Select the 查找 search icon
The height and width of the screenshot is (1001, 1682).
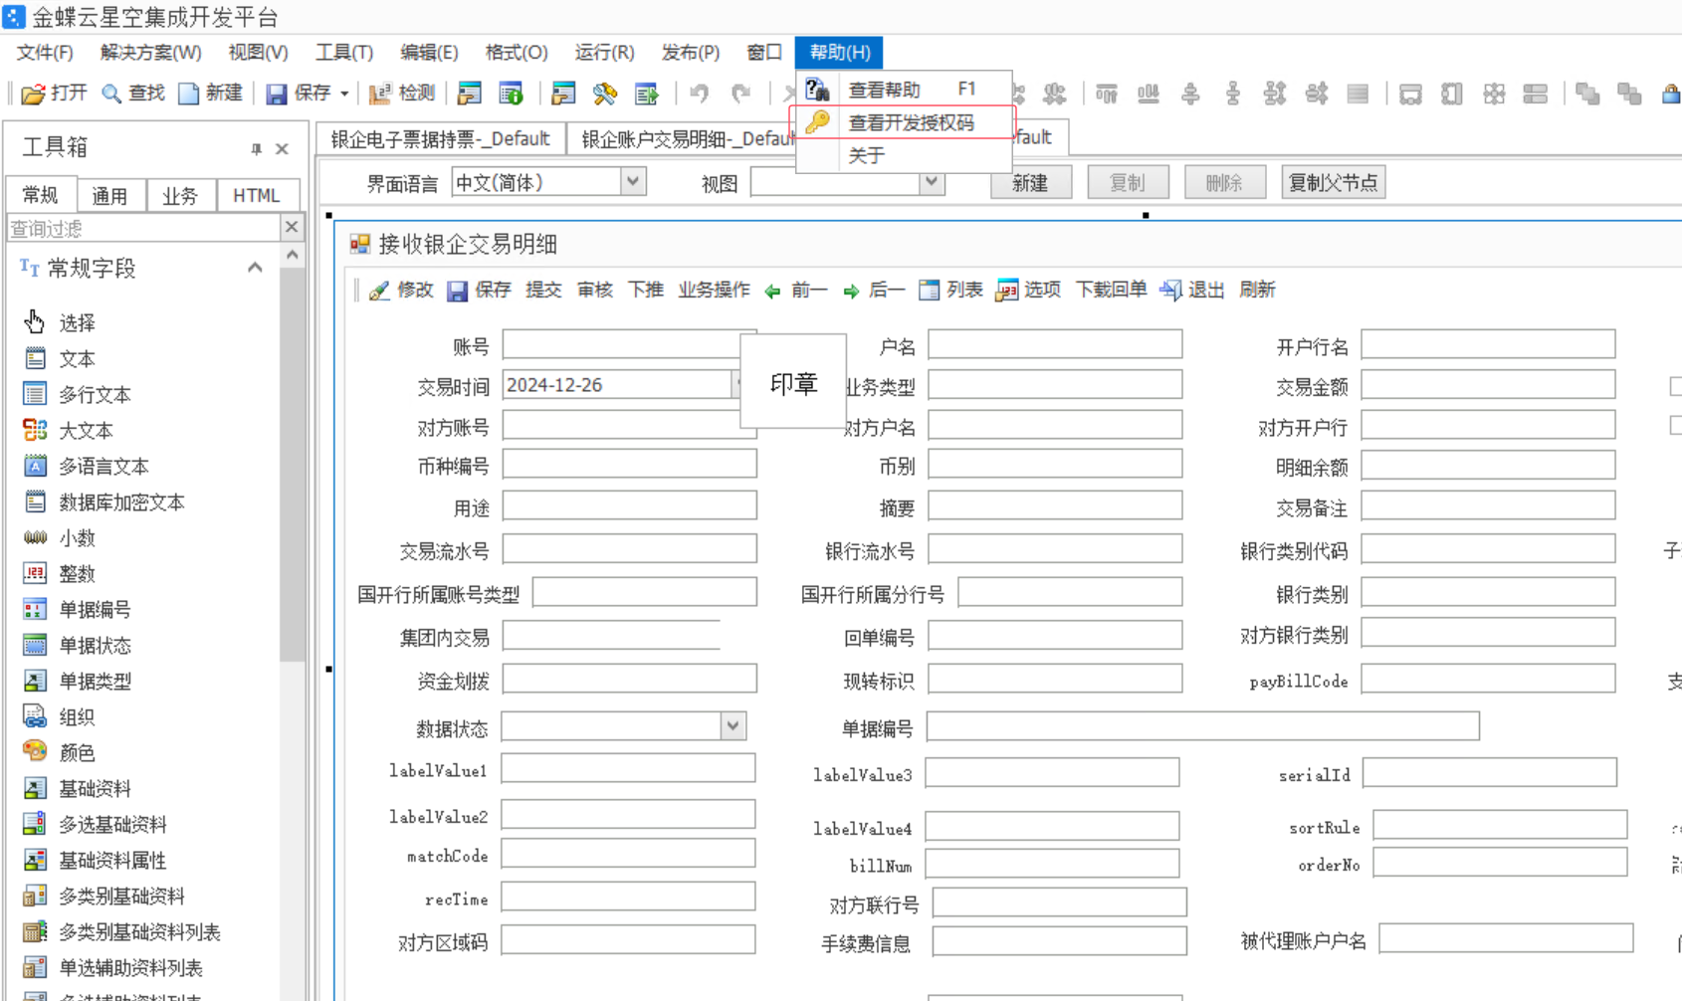coord(124,93)
